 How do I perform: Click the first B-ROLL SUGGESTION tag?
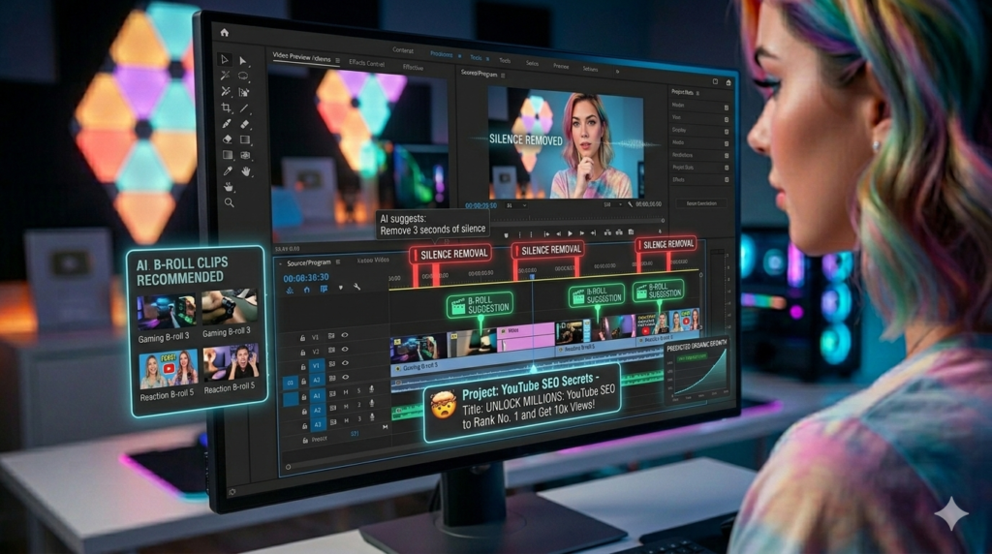click(480, 305)
